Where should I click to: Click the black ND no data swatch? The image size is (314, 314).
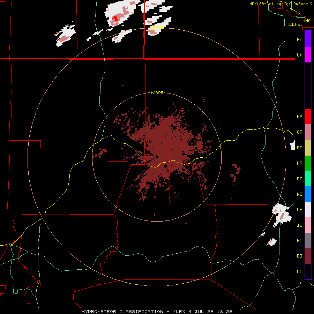point(308,271)
